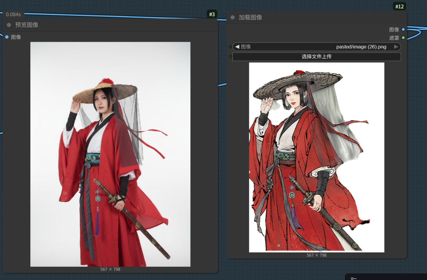Select the next image with the right arrow
The width and height of the screenshot is (427, 280).
396,47
